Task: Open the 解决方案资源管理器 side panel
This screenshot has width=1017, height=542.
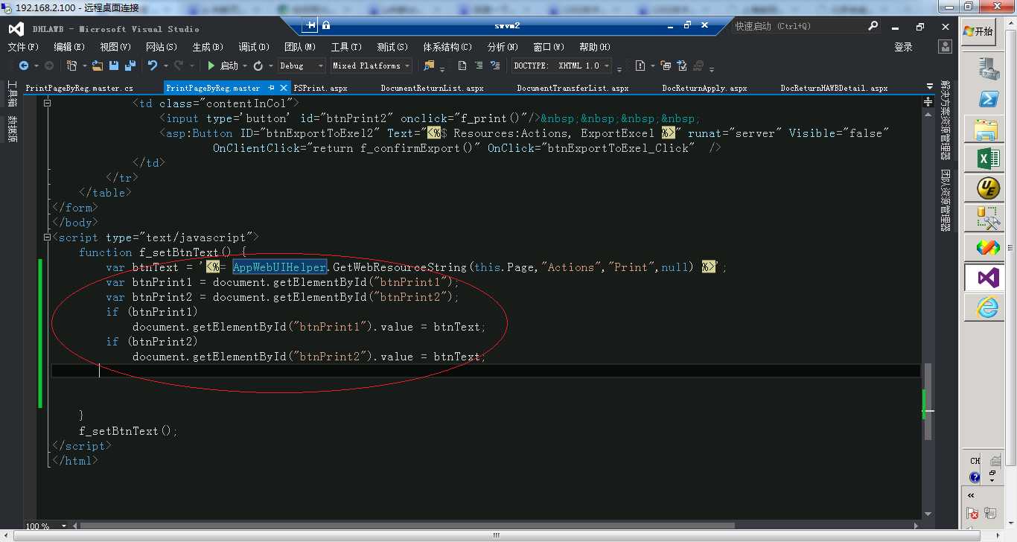Action: point(946,121)
